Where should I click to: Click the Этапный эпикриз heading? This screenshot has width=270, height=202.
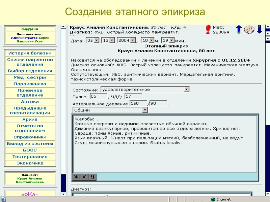pos(166,46)
